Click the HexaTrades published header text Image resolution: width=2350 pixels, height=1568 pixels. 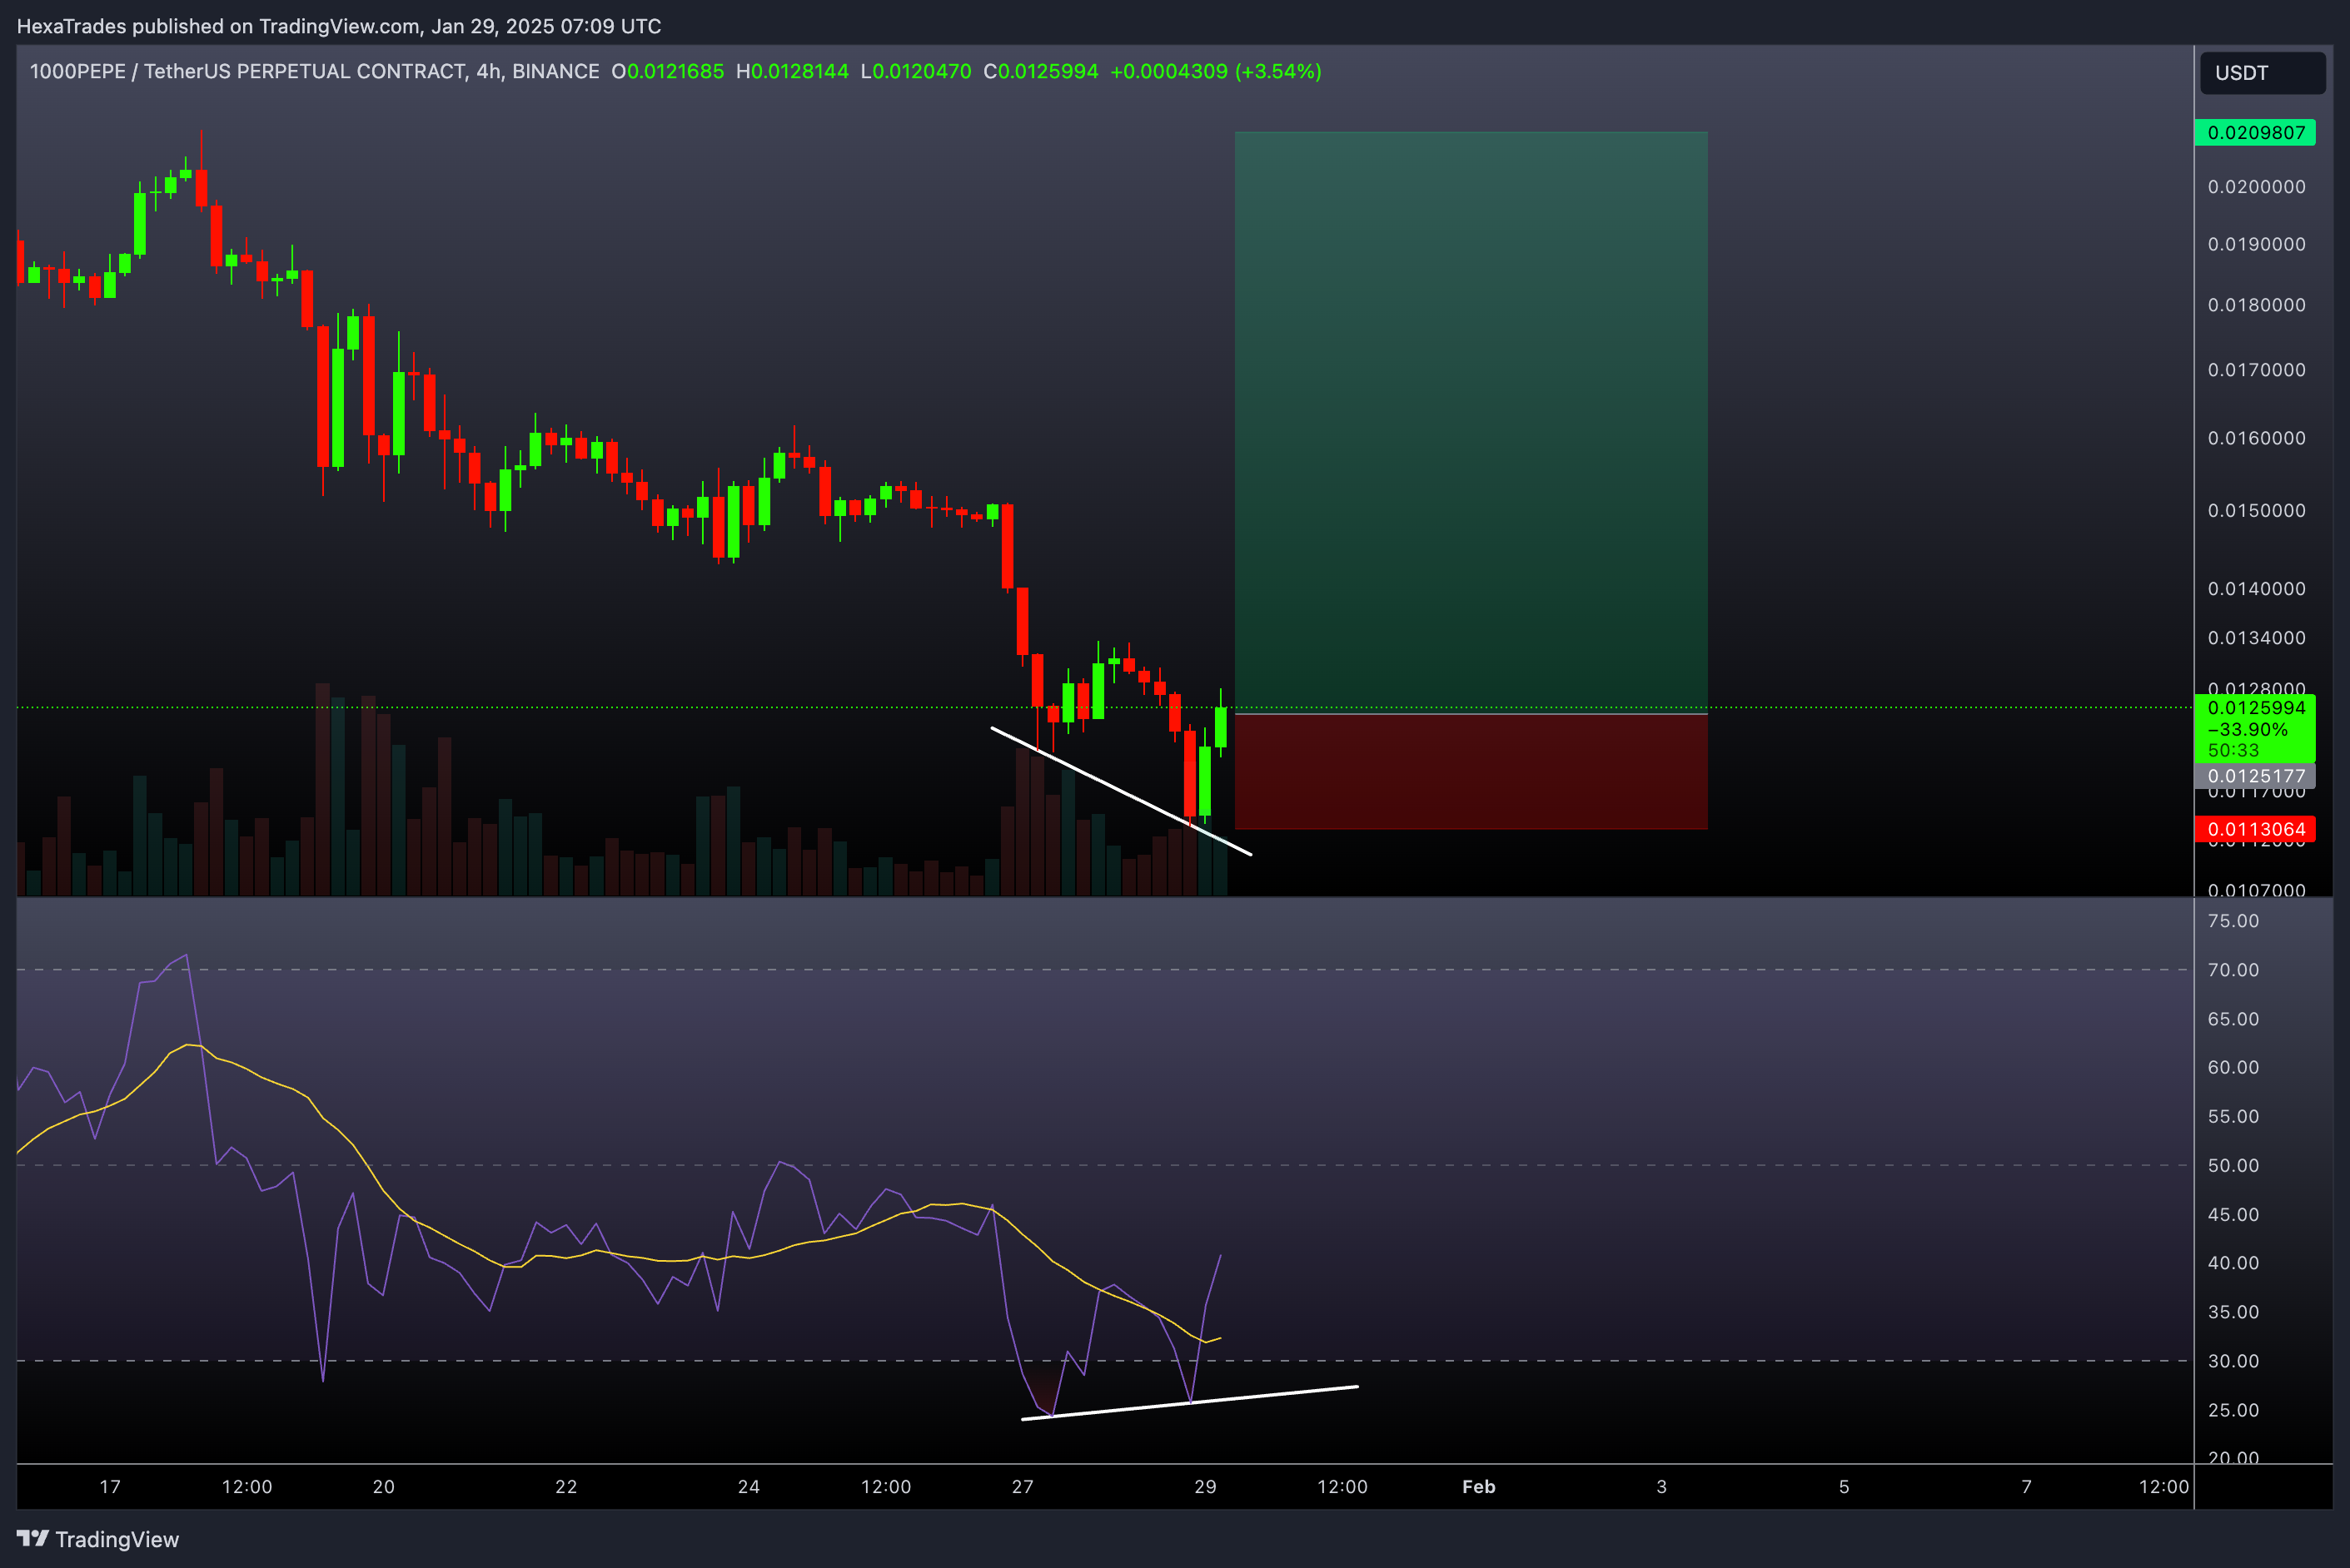click(339, 26)
